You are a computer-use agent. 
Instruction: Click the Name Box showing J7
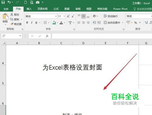(12, 36)
